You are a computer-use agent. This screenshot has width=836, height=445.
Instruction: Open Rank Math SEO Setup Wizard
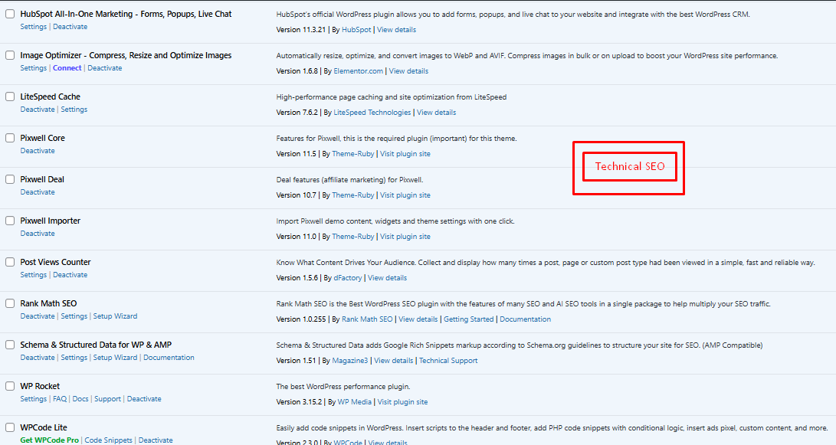[x=115, y=316]
